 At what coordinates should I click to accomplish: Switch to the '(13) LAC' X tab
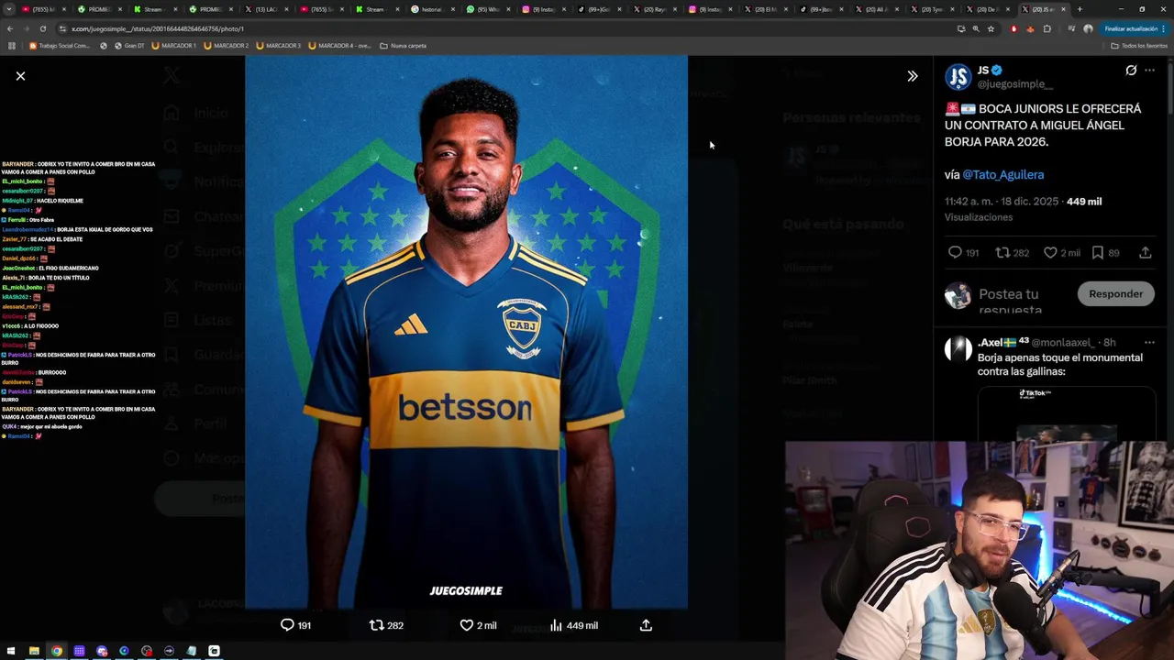(x=265, y=9)
